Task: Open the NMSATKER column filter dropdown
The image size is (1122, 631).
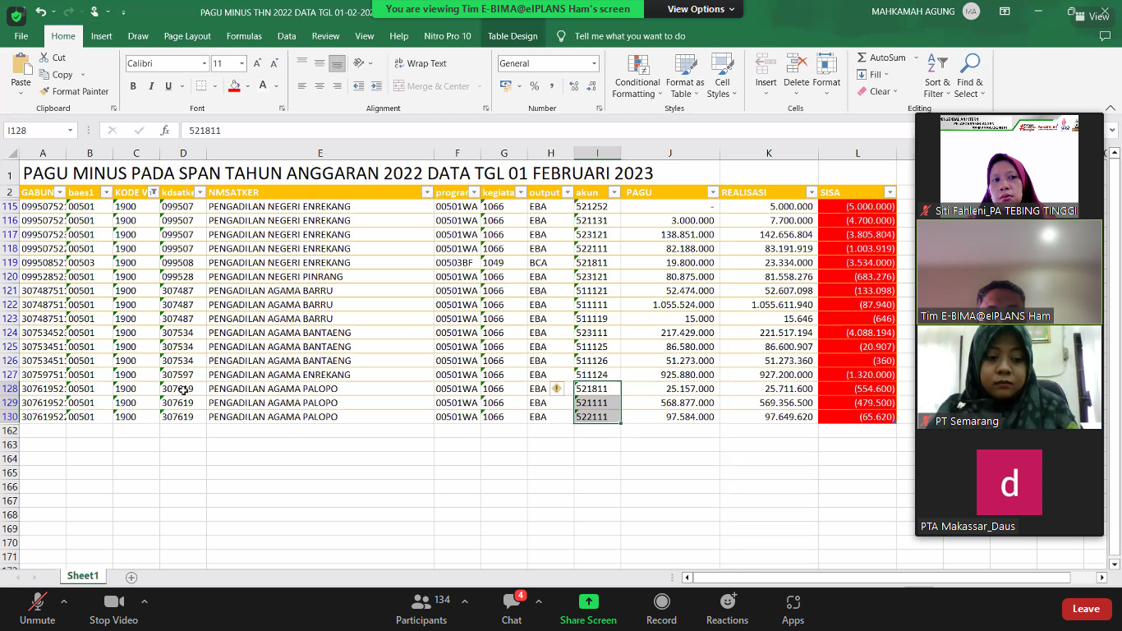Action: click(x=426, y=192)
